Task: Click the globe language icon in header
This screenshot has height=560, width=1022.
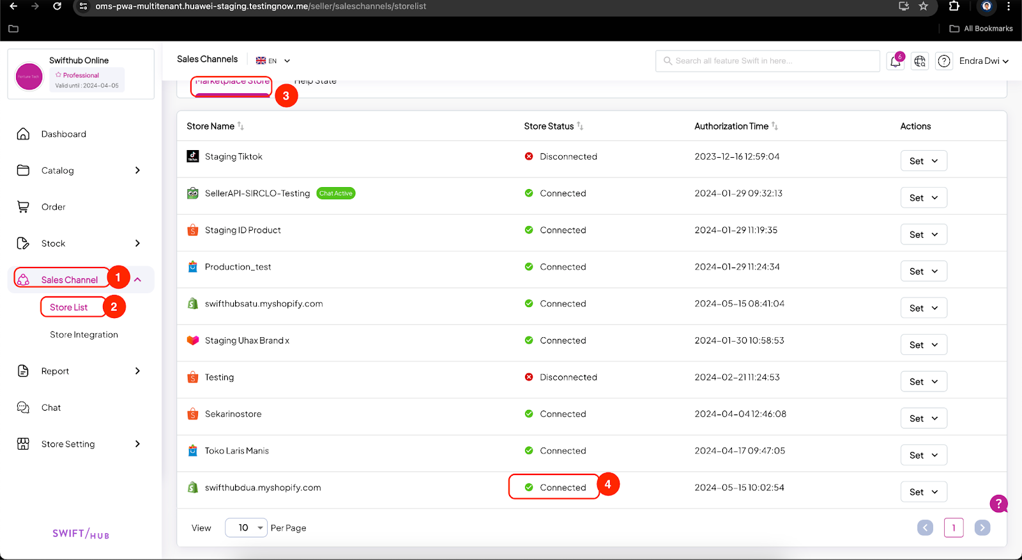Action: 920,61
